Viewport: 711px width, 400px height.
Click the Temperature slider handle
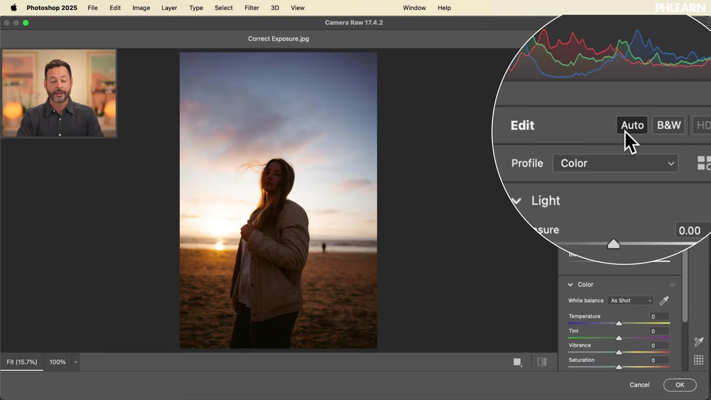[x=619, y=323]
